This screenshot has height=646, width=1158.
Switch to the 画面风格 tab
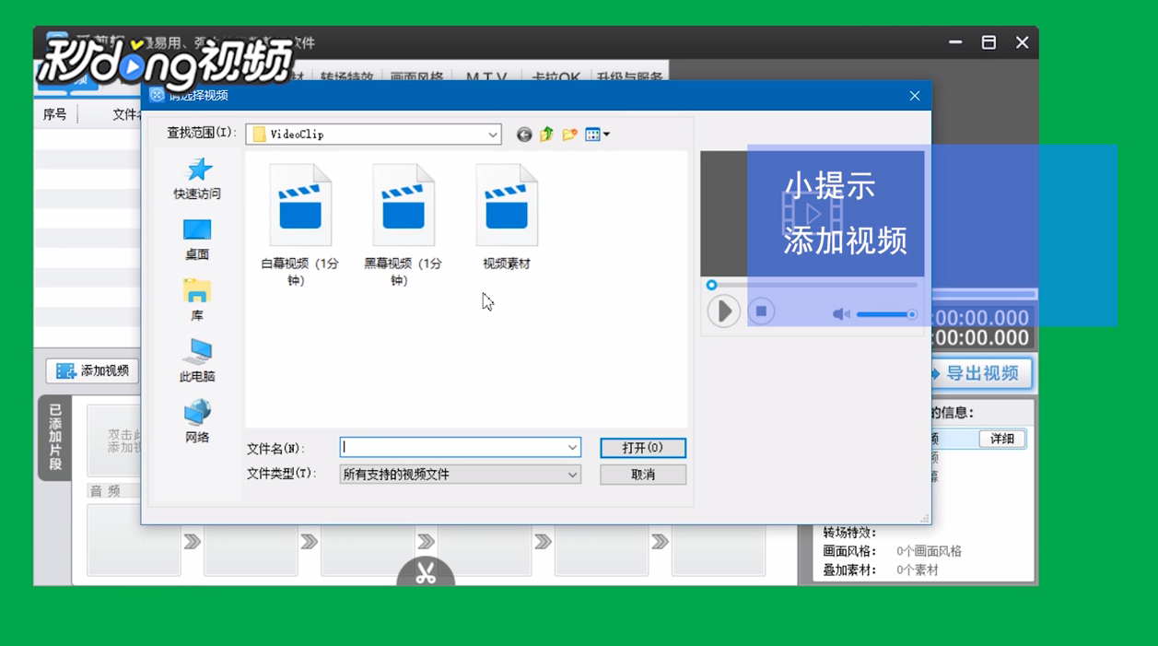(x=416, y=77)
